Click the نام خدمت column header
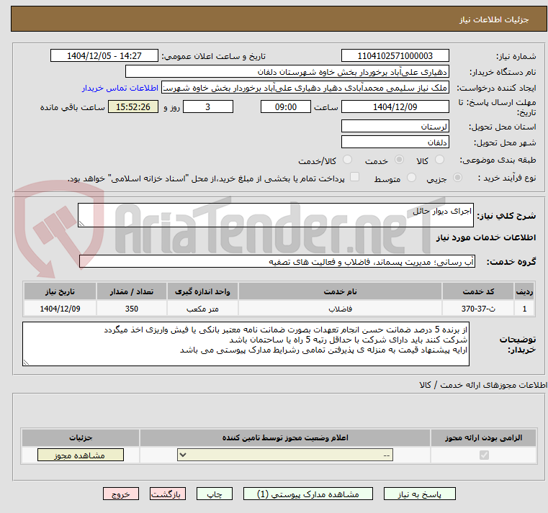 pos(340,291)
